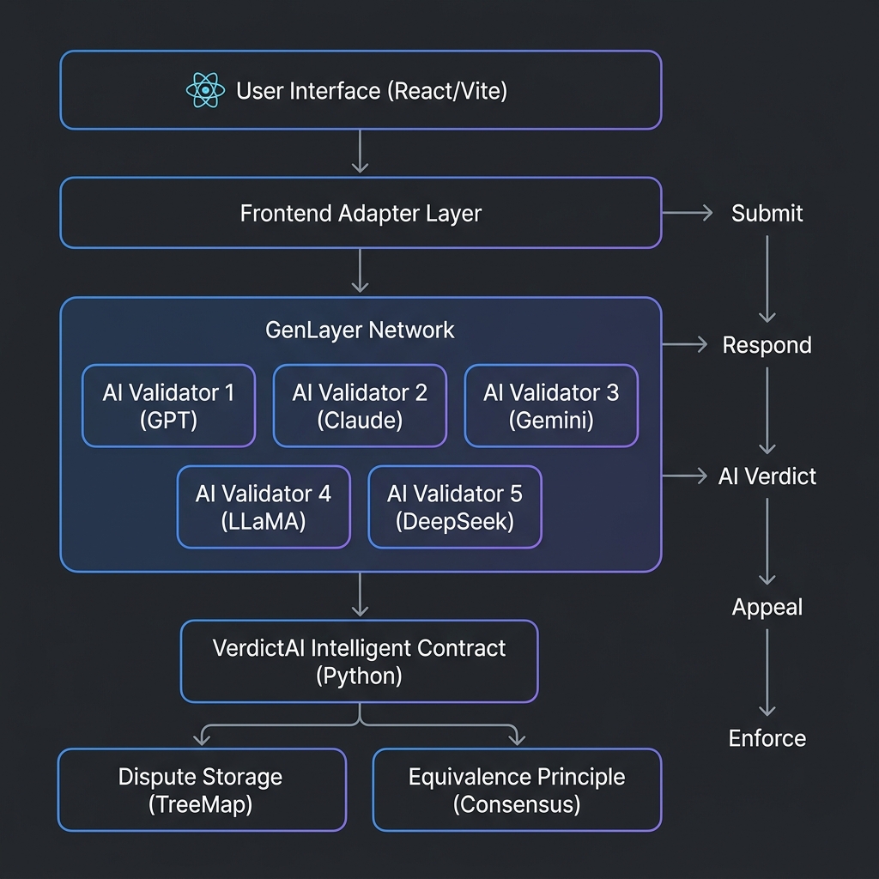Select the User Interface (React/Vite) box
This screenshot has height=879, width=879.
pos(361,90)
